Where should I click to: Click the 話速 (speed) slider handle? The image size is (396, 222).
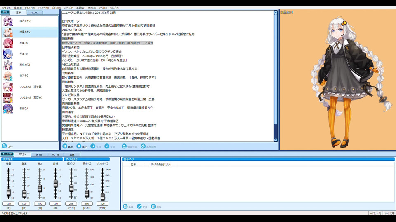pos(24,194)
